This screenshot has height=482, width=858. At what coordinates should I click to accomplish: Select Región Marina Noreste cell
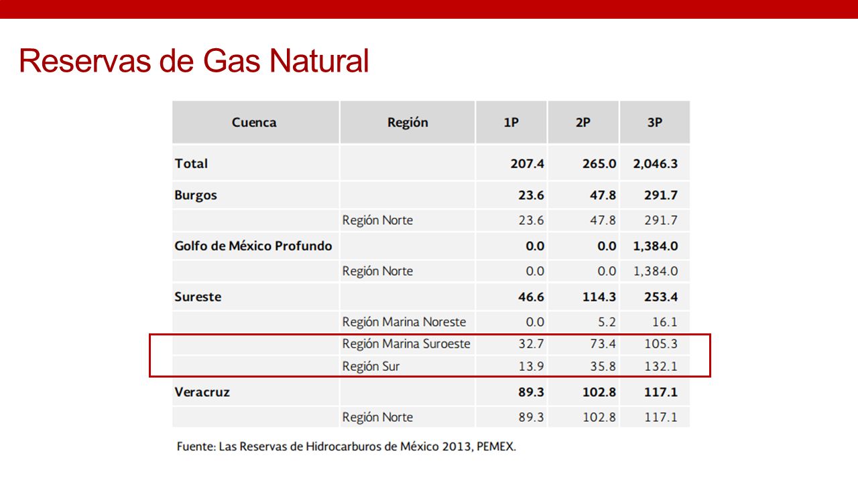404,322
